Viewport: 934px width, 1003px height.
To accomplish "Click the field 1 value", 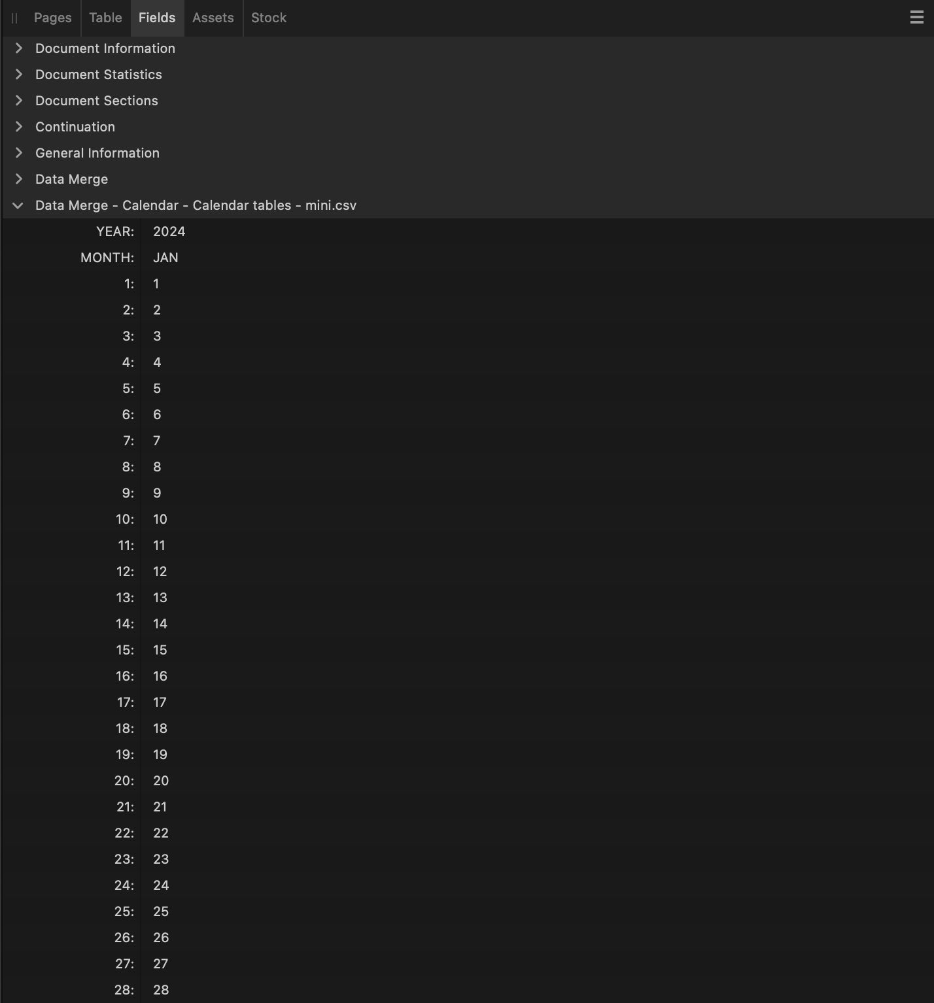I will click(156, 284).
